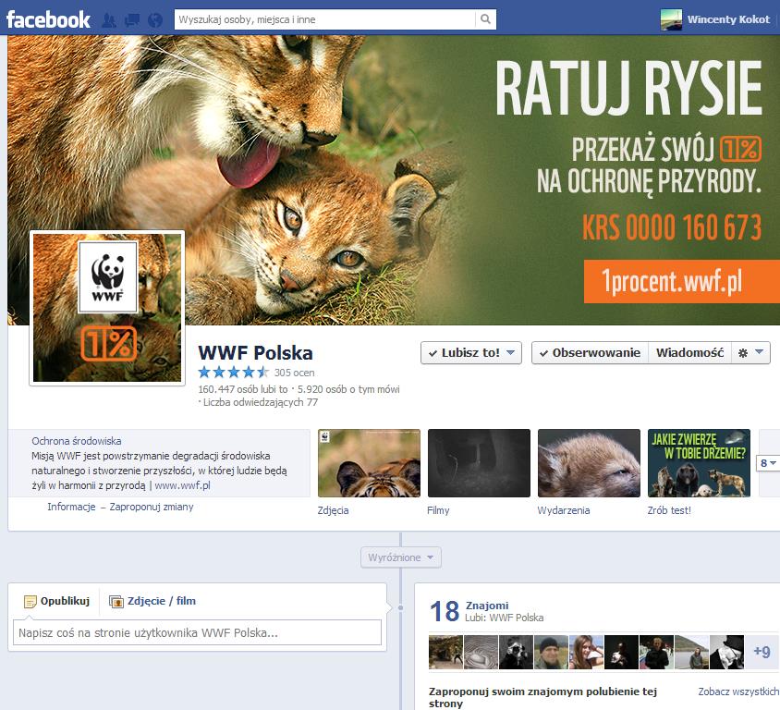Viewport: 780px width, 710px height.
Task: Send a message via Wiadomość button
Action: click(x=689, y=353)
